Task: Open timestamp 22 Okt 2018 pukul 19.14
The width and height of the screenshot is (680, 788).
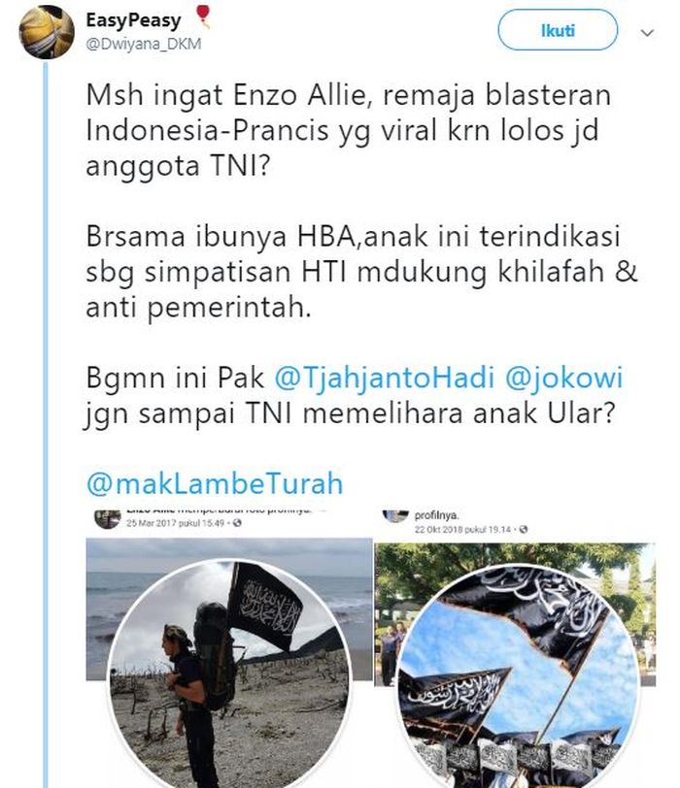Action: pyautogui.click(x=462, y=529)
